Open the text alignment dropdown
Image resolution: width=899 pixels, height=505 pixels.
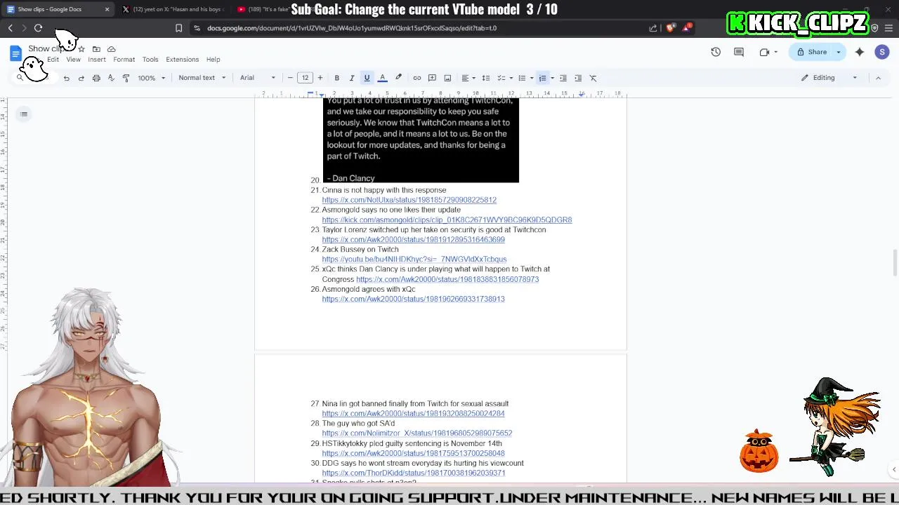[468, 78]
